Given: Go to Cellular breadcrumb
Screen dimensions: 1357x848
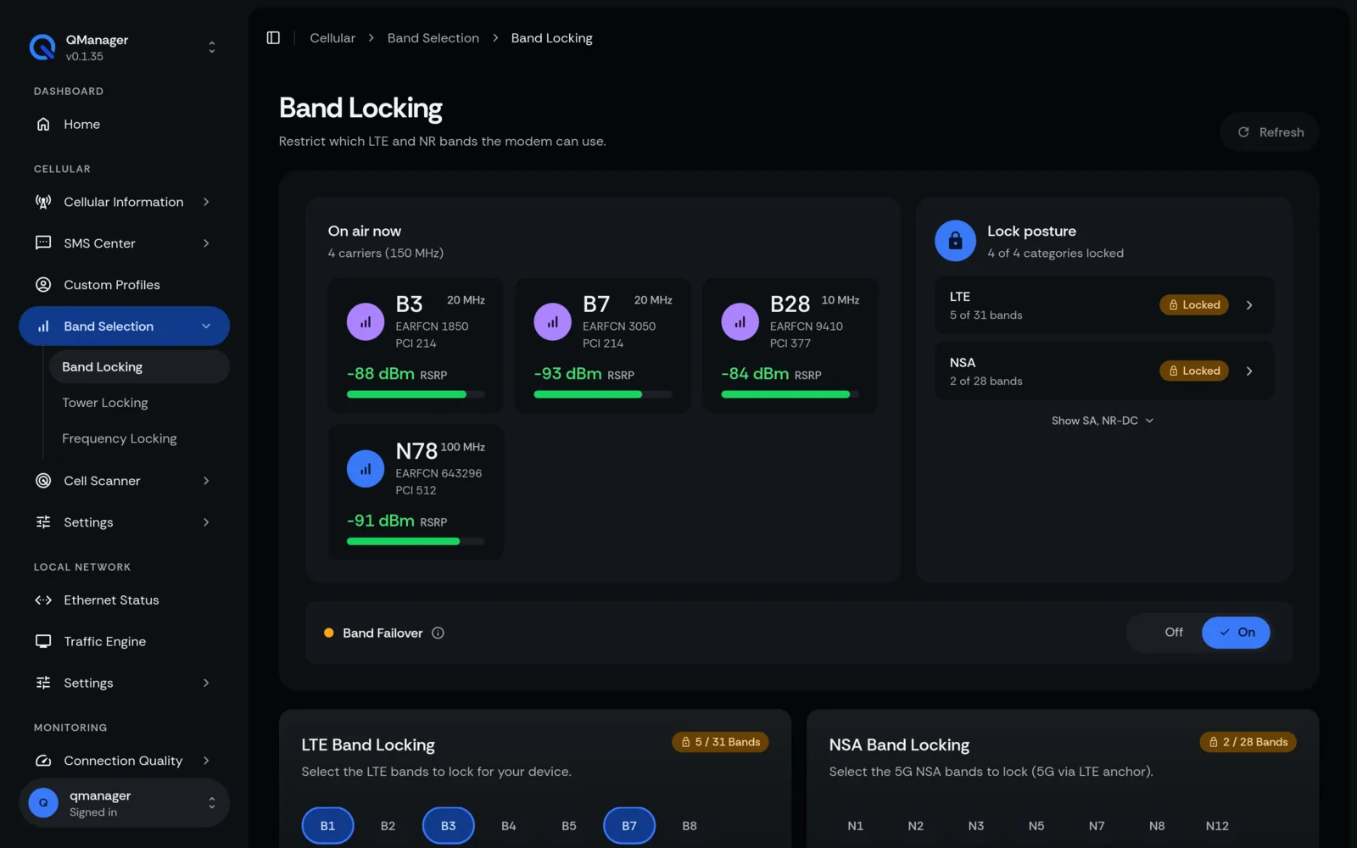Looking at the screenshot, I should 332,38.
